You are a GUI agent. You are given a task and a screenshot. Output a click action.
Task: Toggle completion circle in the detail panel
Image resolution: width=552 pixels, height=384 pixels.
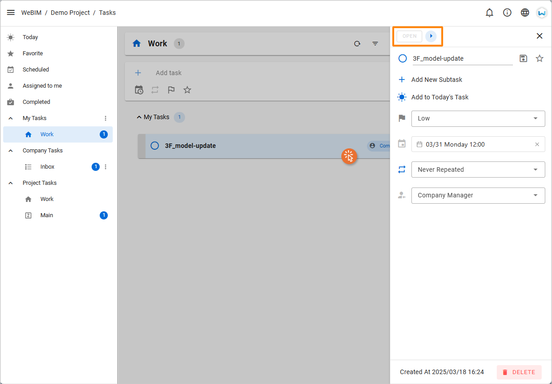click(x=403, y=58)
